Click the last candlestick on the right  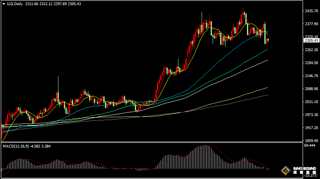[x=268, y=40]
